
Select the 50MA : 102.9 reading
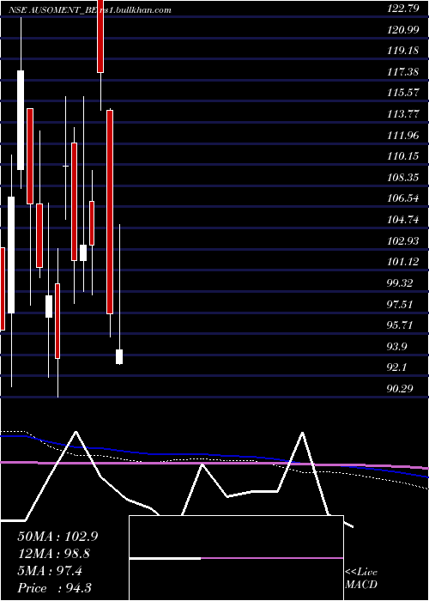click(57, 537)
